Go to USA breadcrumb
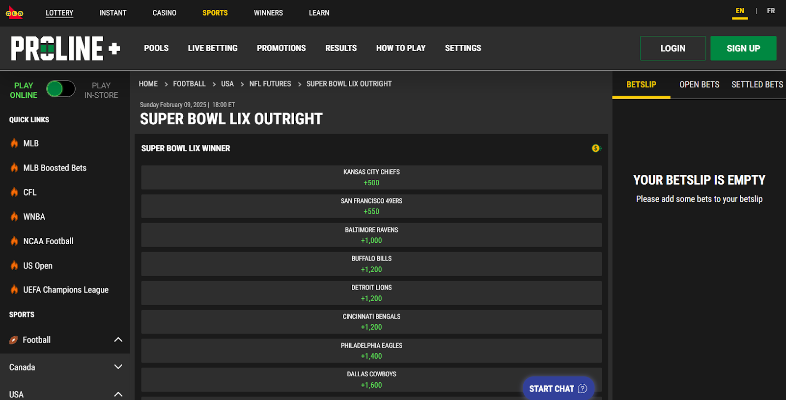 tap(227, 84)
